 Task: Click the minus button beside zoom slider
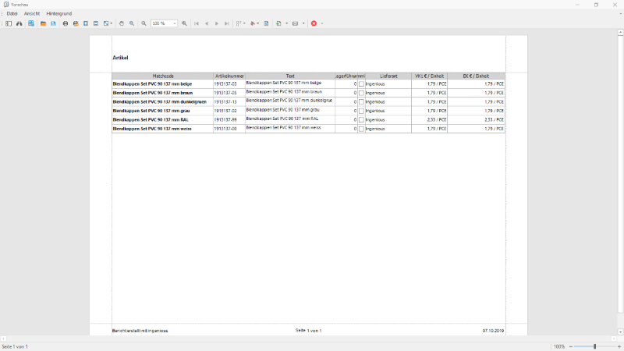[571, 346]
